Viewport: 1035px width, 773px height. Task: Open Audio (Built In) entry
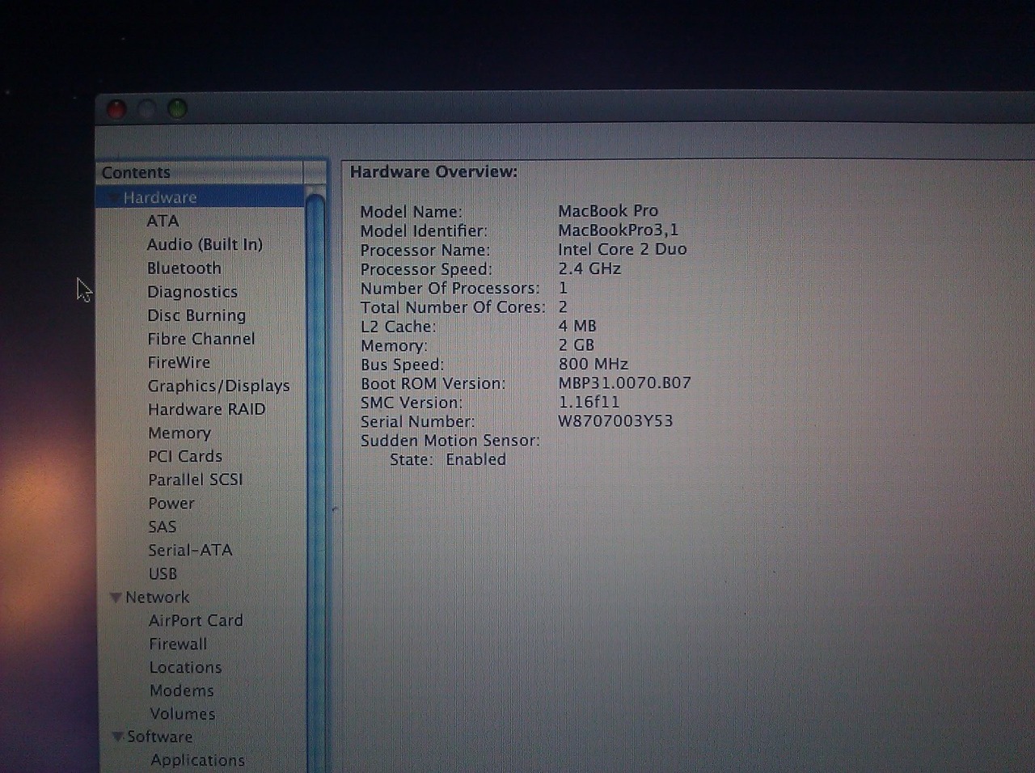tap(205, 244)
